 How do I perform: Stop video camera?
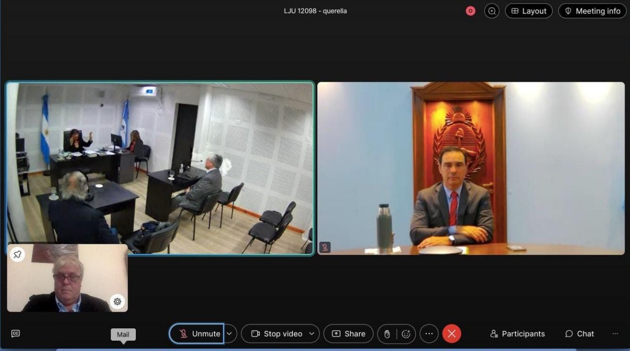[x=277, y=334]
